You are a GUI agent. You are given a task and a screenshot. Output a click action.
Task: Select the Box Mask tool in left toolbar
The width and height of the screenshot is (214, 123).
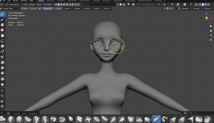2,36
